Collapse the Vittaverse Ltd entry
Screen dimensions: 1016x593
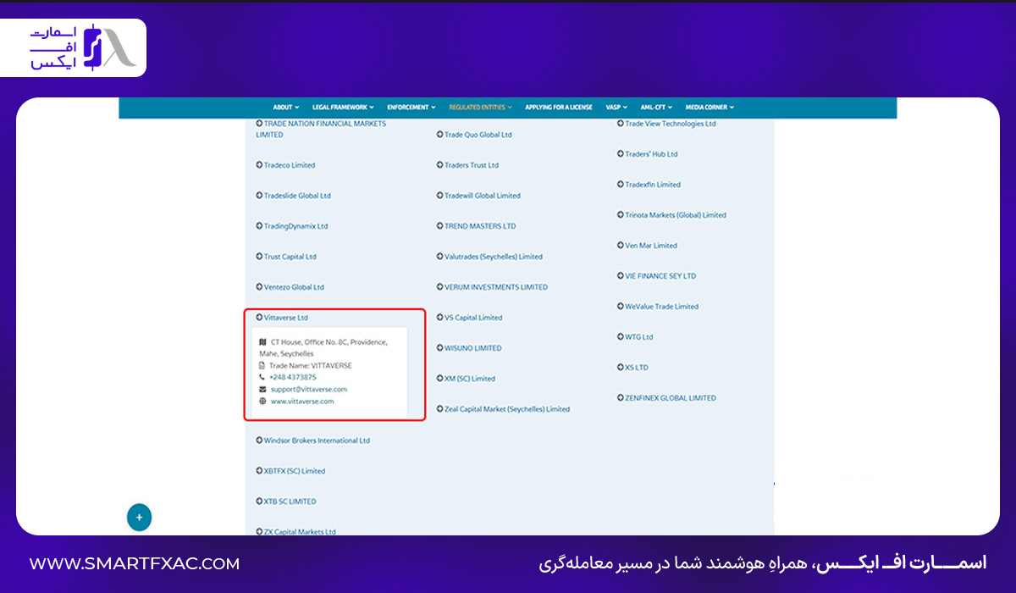click(282, 318)
